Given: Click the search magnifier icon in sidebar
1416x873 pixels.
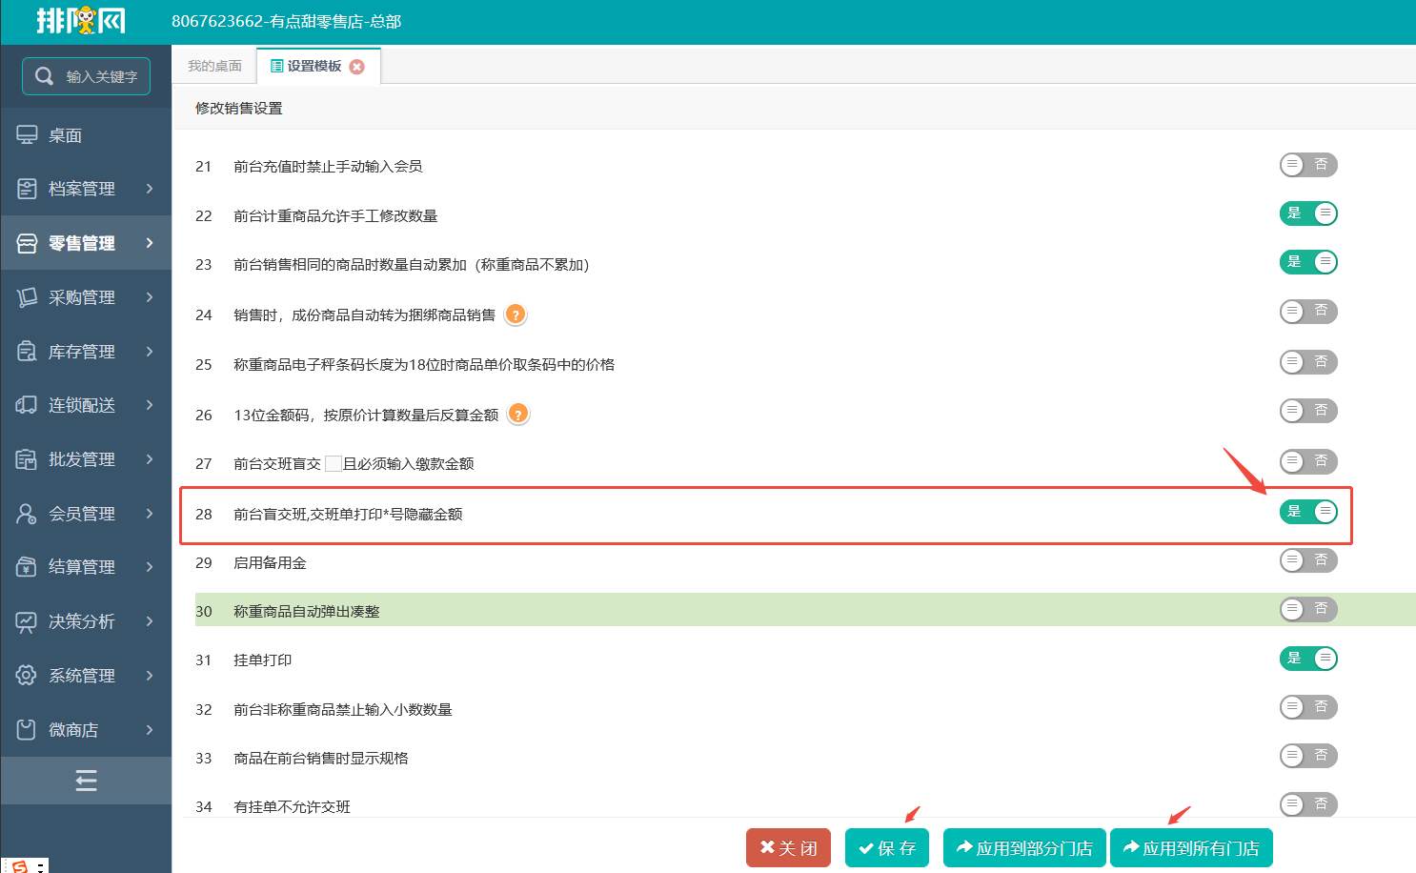Looking at the screenshot, I should coord(44,76).
